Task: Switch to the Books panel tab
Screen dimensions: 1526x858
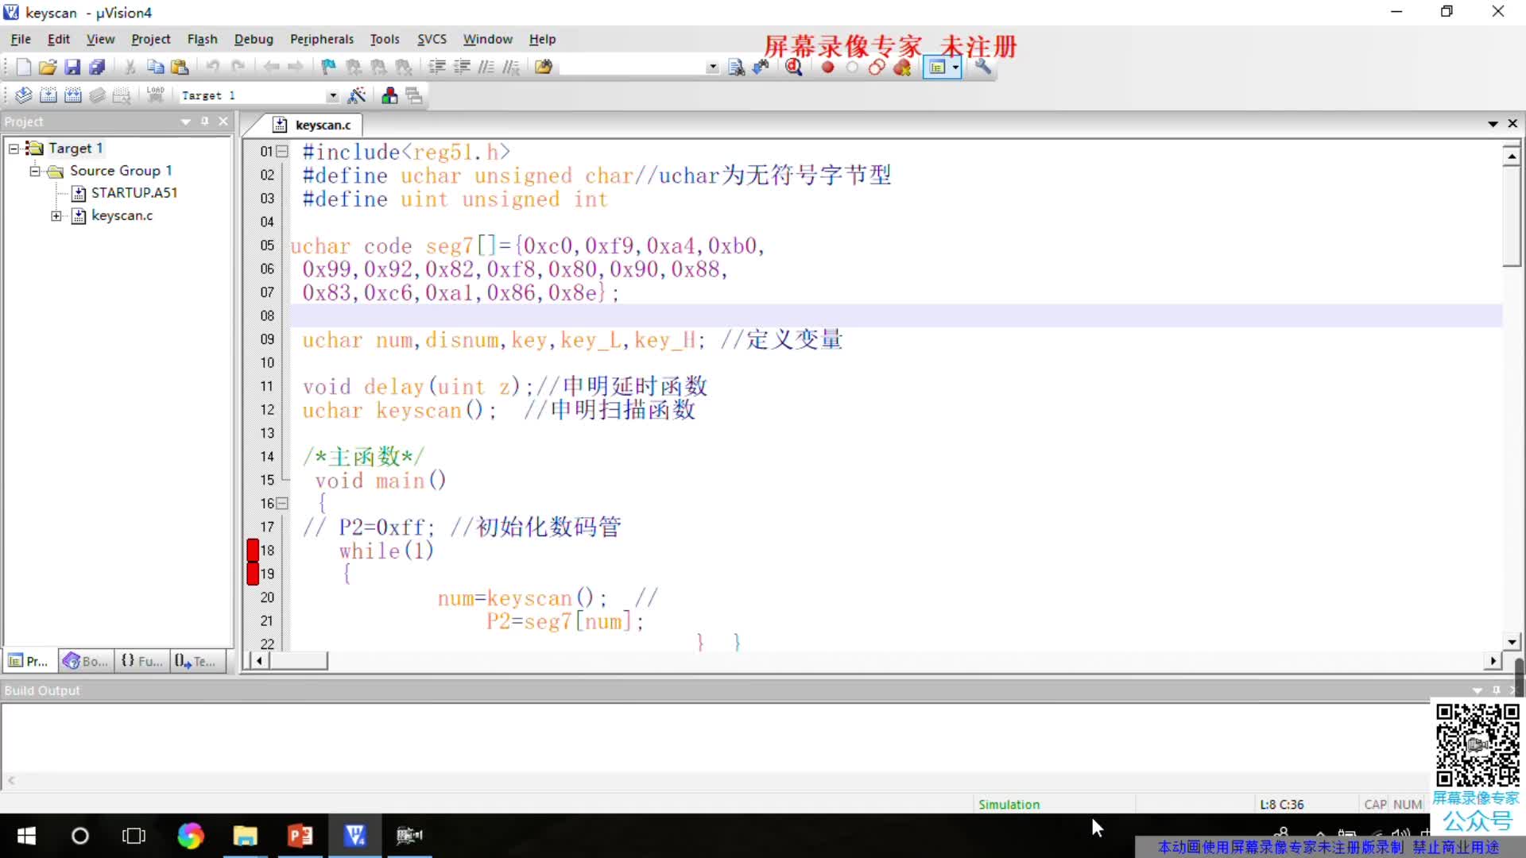Action: click(86, 661)
